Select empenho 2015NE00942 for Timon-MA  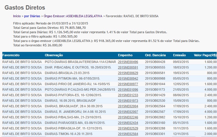(x=128, y=78)
